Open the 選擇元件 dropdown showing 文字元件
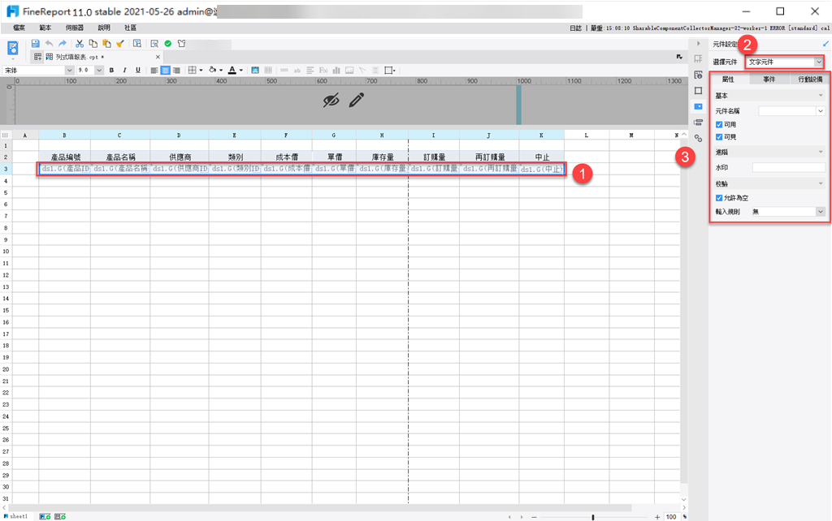 coord(785,62)
